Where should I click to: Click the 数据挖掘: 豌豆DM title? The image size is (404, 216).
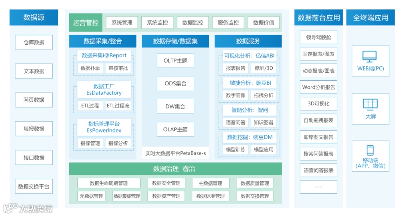pos(250,137)
